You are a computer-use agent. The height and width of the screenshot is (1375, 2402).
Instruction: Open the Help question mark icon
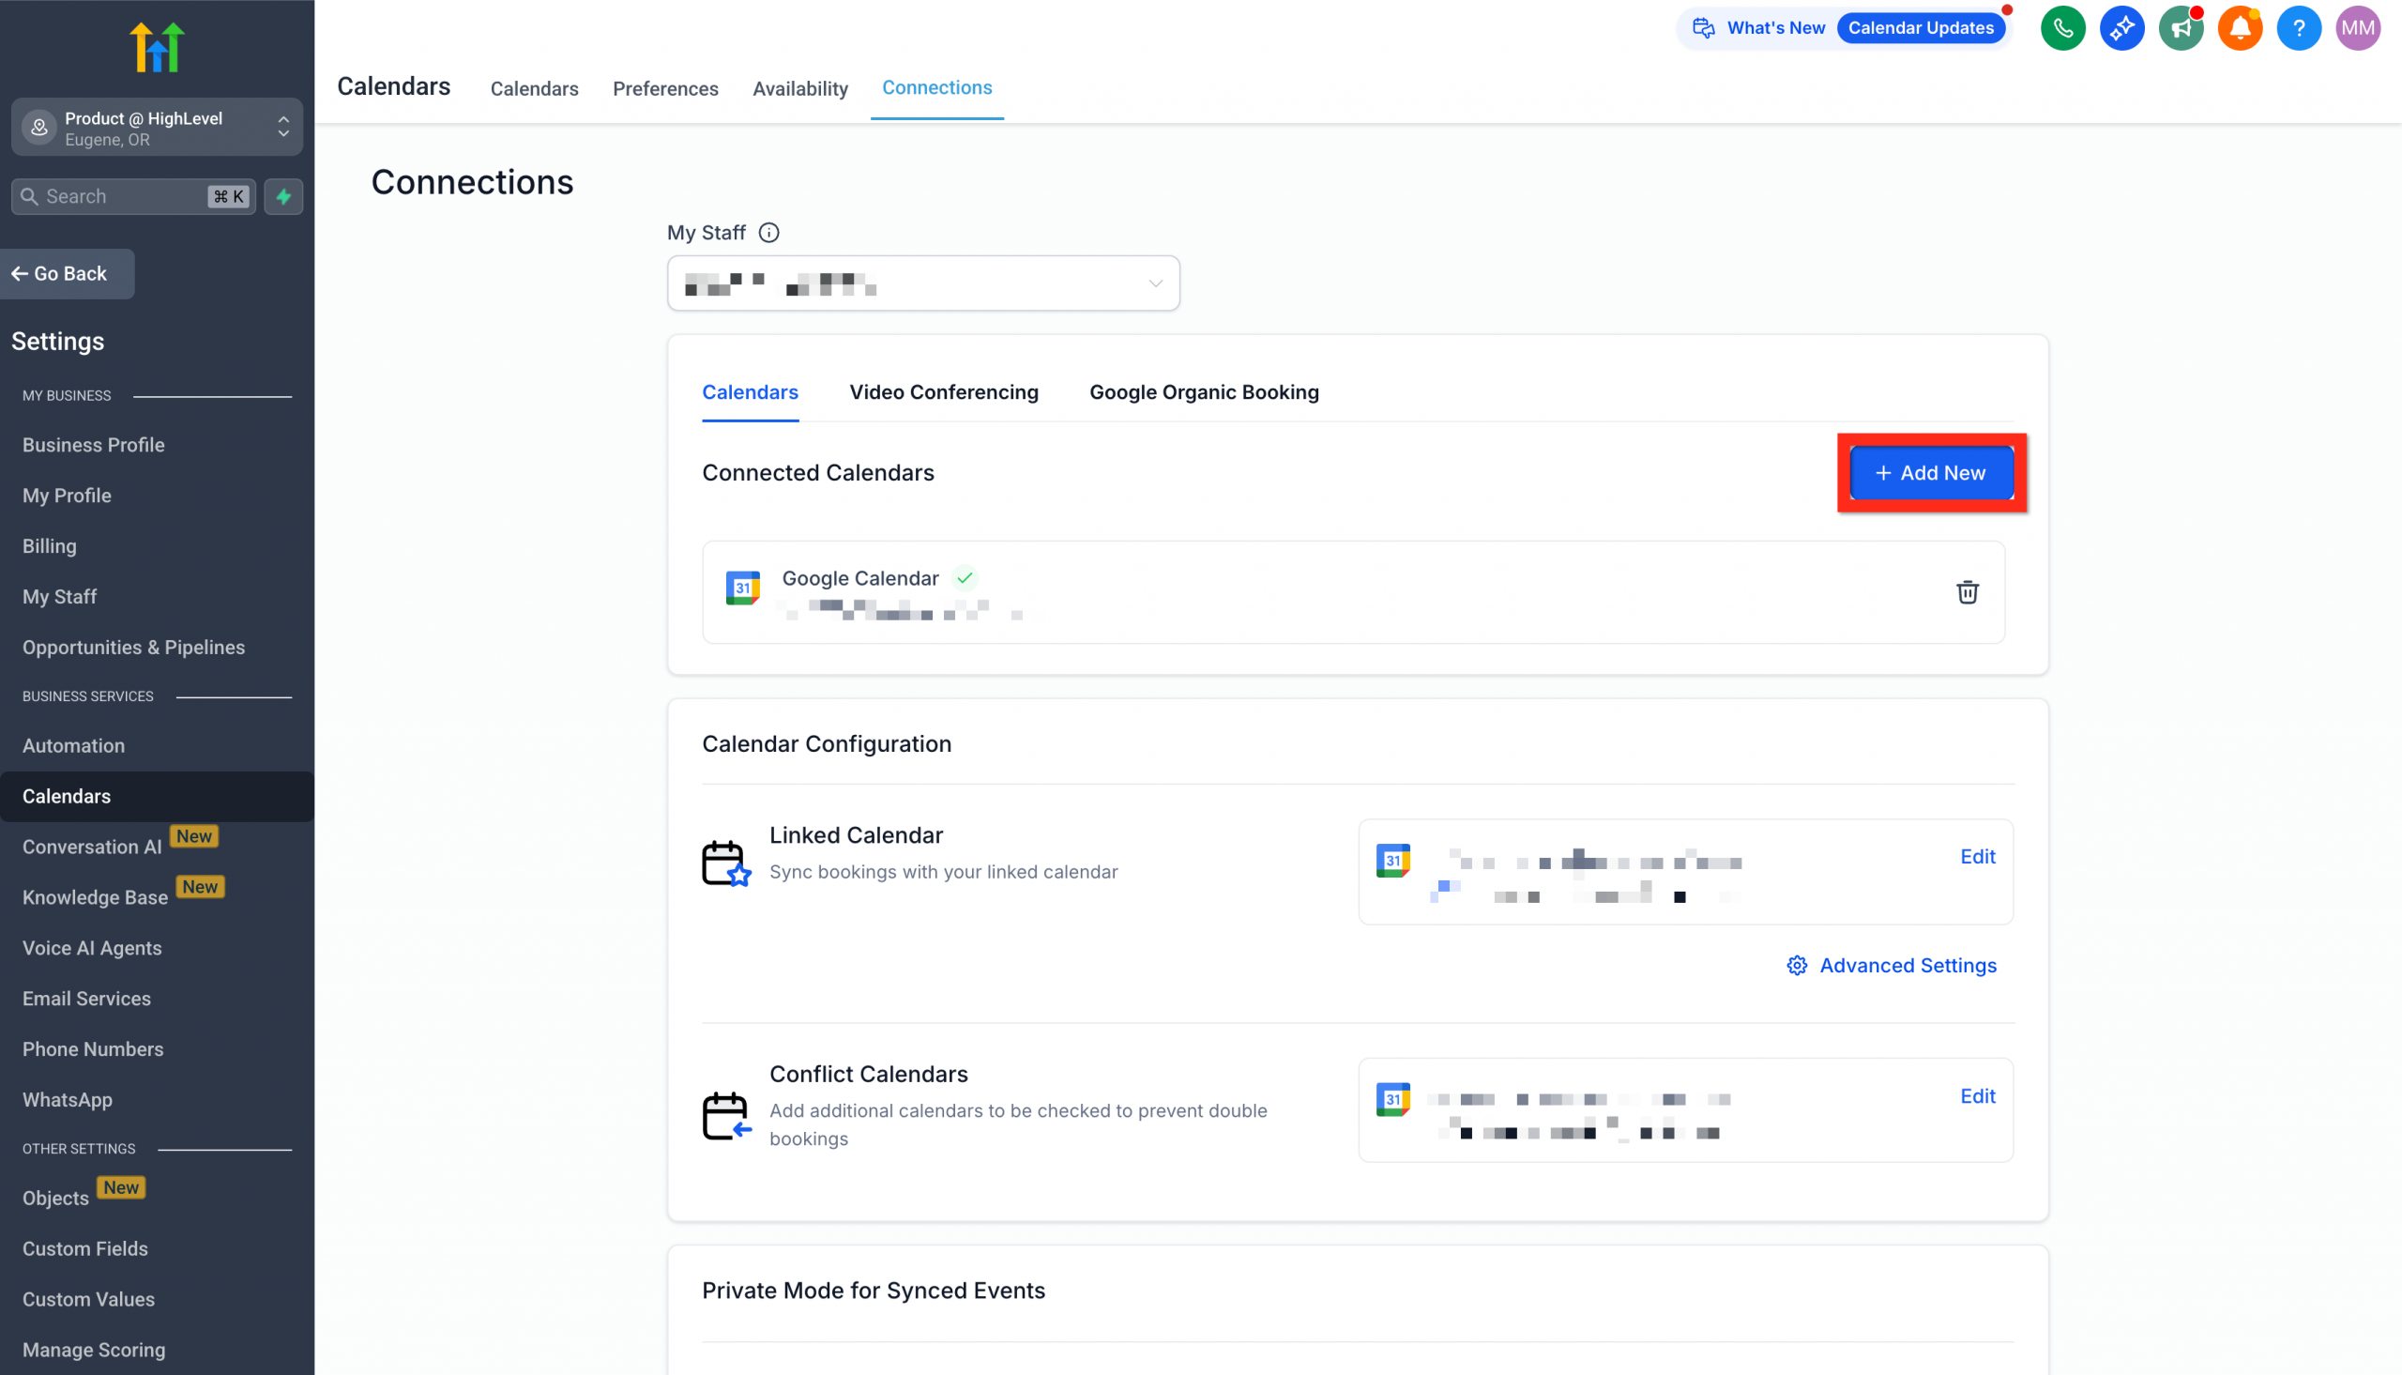2299,27
